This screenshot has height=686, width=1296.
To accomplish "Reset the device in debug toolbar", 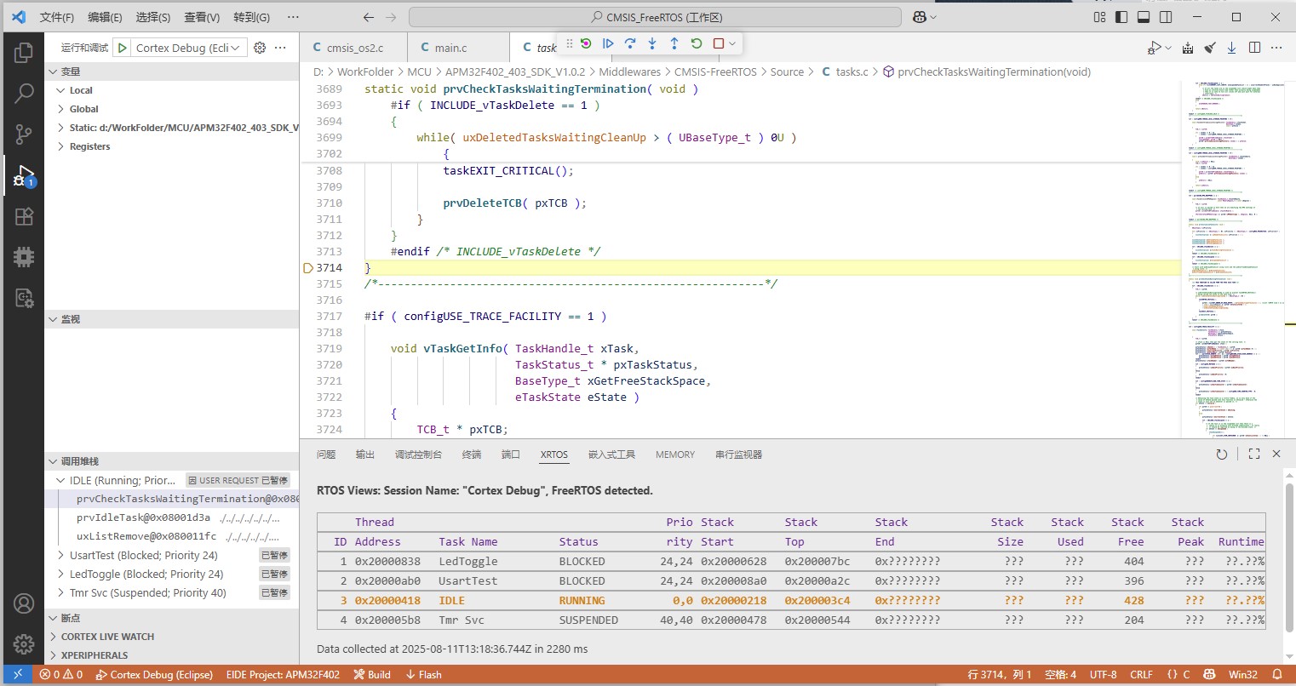I will (x=586, y=43).
